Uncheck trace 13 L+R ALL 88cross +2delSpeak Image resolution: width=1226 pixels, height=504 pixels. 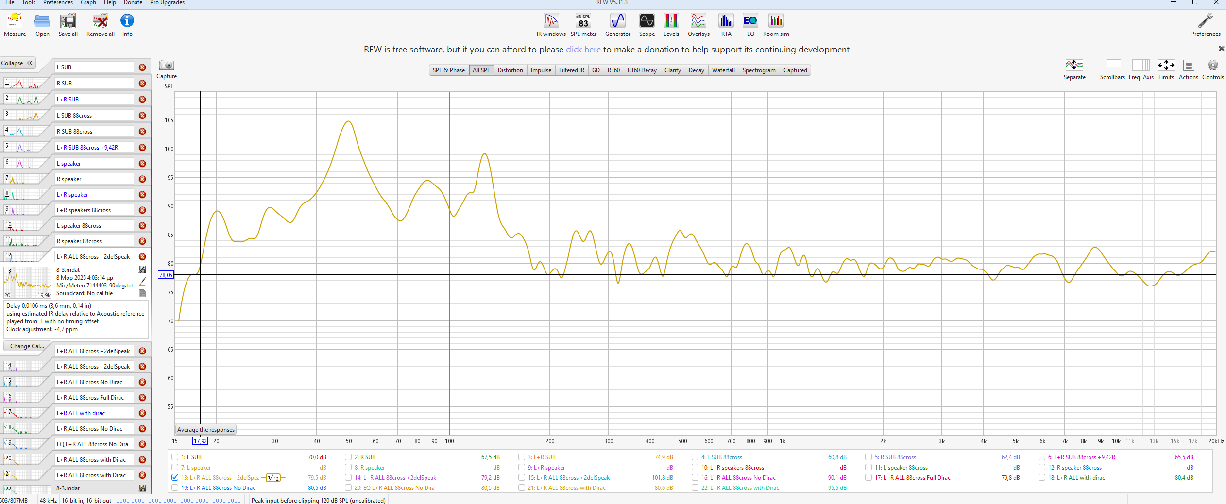pyautogui.click(x=175, y=477)
